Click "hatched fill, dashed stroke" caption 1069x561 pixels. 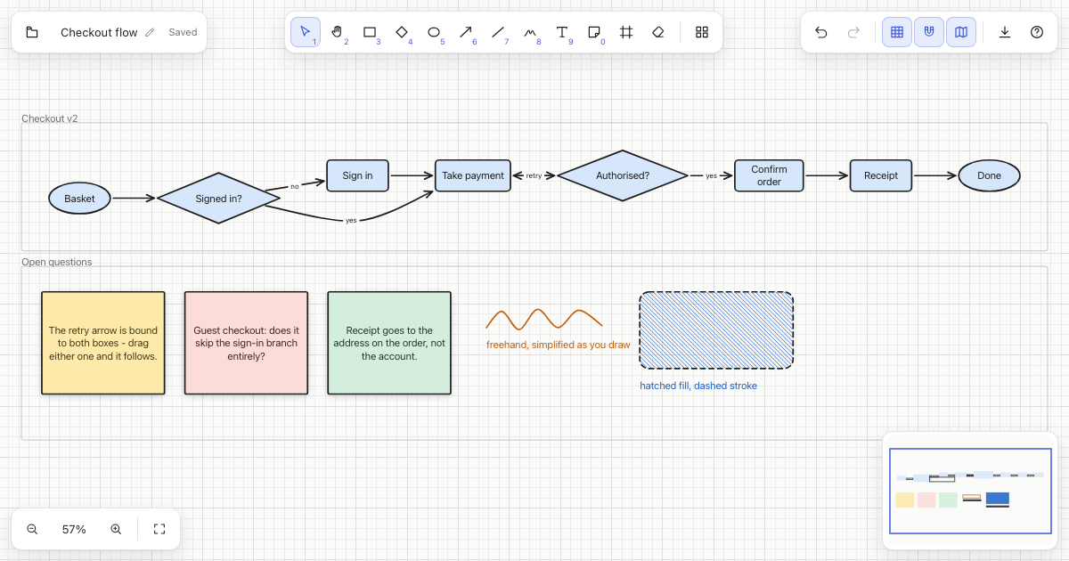coord(698,386)
